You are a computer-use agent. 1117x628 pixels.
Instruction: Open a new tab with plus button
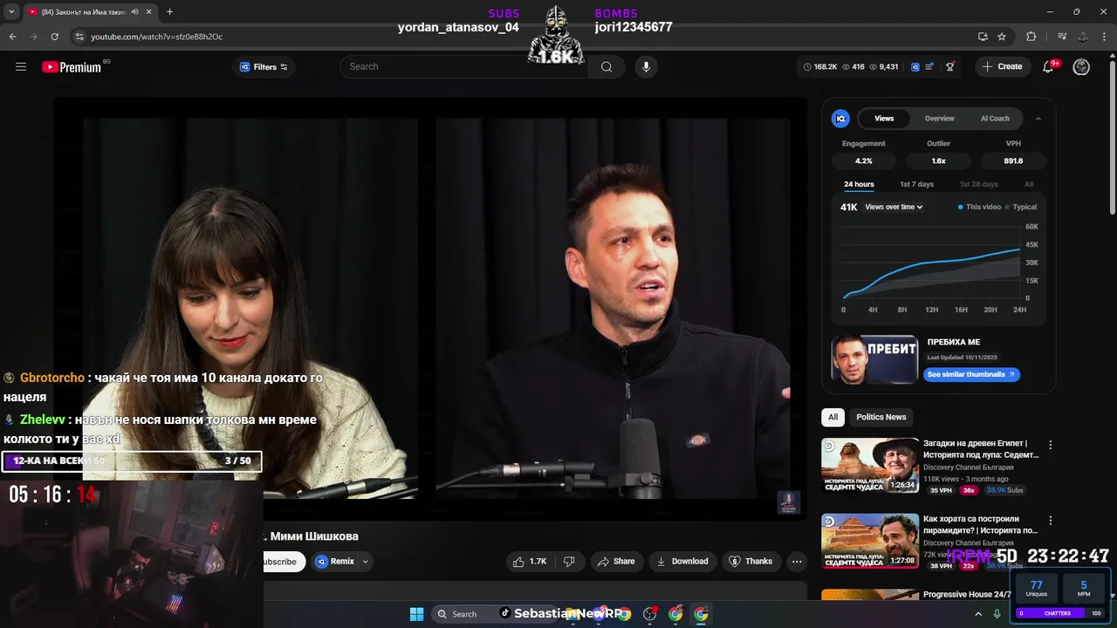(x=169, y=12)
